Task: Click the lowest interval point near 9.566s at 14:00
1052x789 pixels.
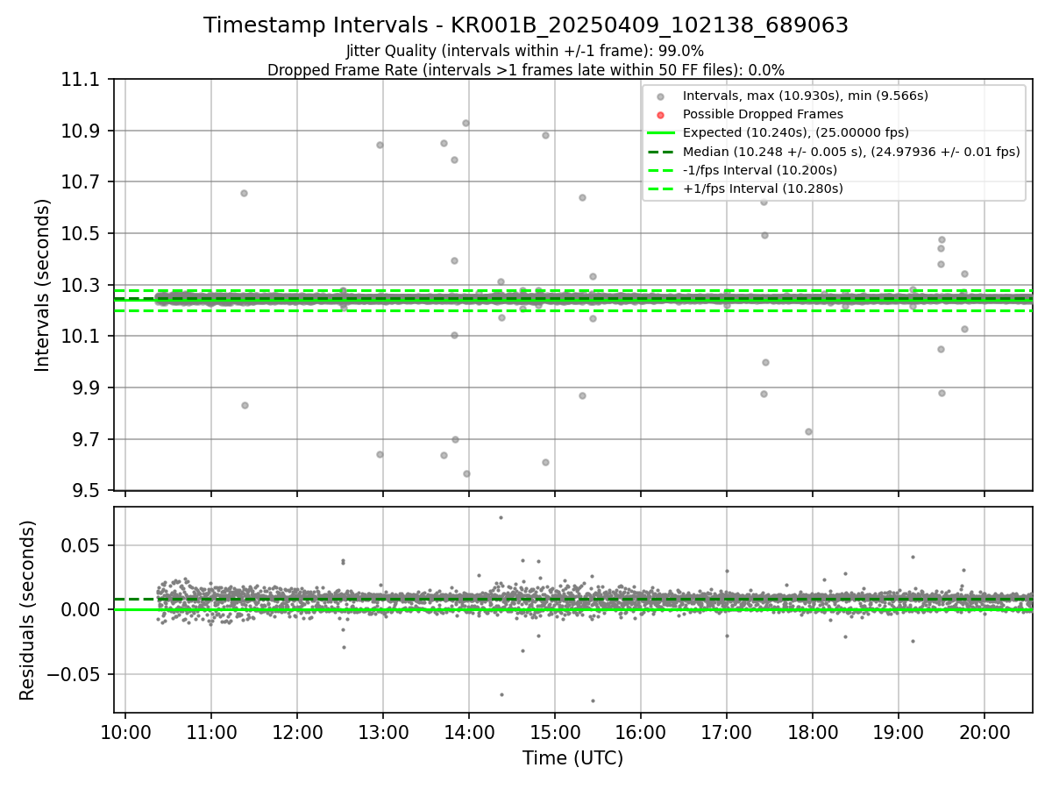Action: (466, 473)
